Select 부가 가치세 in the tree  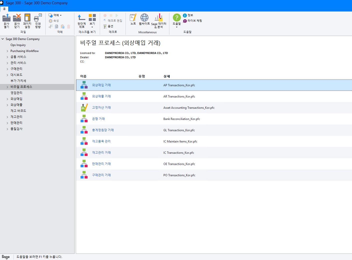pos(18,81)
